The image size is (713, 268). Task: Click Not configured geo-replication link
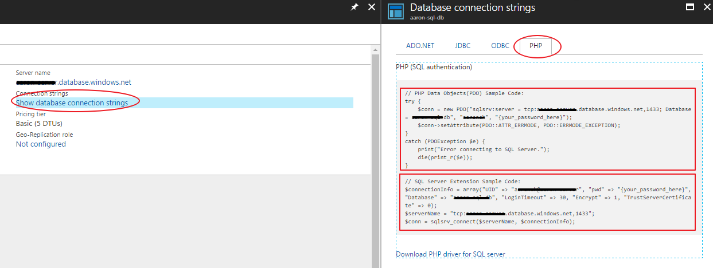click(41, 144)
